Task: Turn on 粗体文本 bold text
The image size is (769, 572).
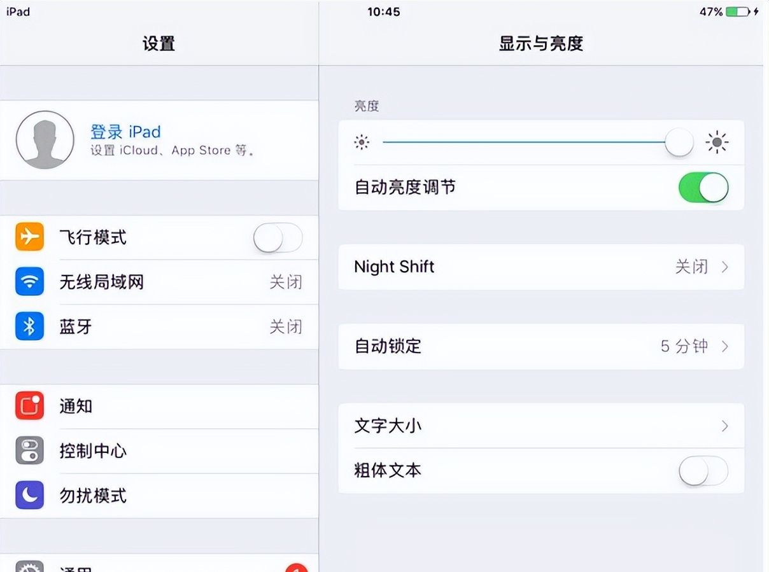Action: click(703, 470)
